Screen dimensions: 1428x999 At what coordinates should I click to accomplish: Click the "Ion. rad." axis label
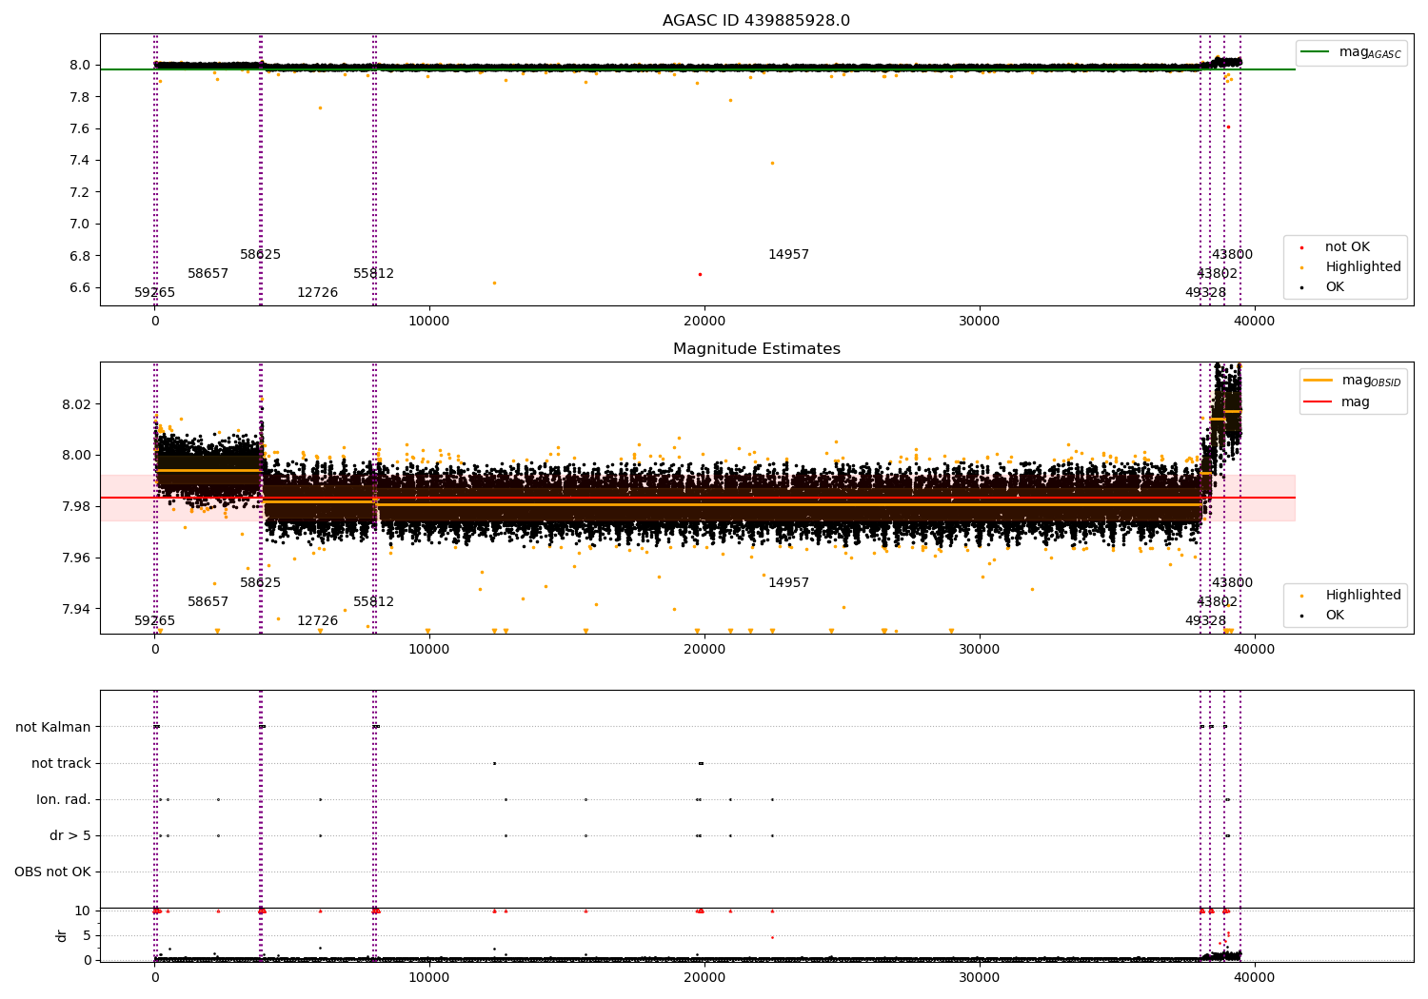(x=64, y=799)
